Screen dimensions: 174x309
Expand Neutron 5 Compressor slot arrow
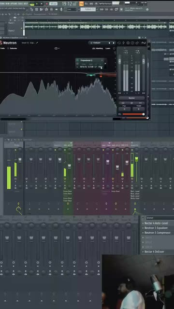pos(143,233)
